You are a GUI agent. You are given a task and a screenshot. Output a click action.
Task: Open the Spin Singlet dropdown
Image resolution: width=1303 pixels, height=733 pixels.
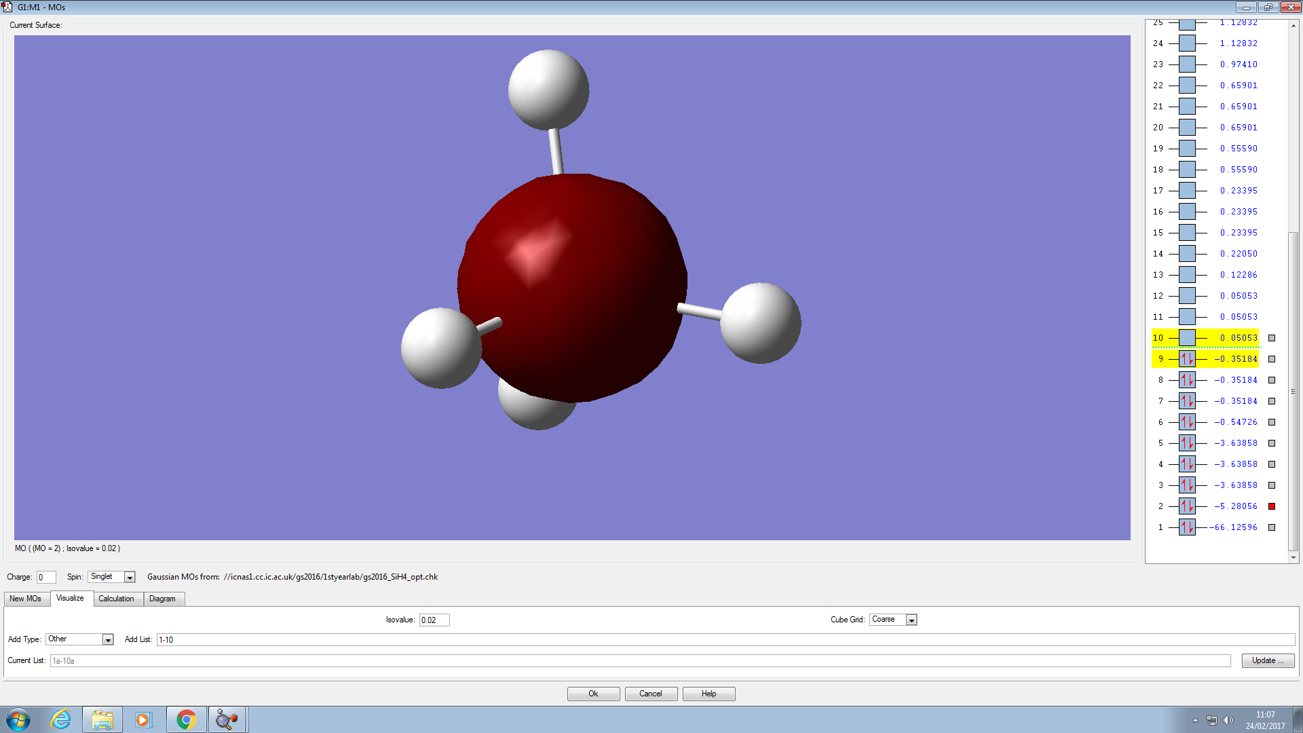click(x=130, y=577)
